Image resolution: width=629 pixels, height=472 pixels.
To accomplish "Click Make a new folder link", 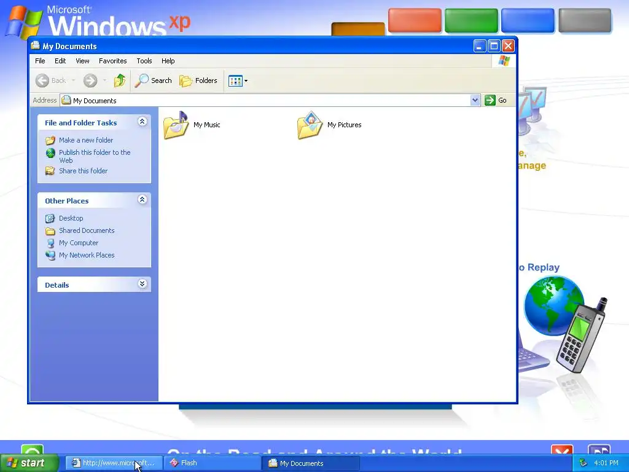I will coord(86,140).
